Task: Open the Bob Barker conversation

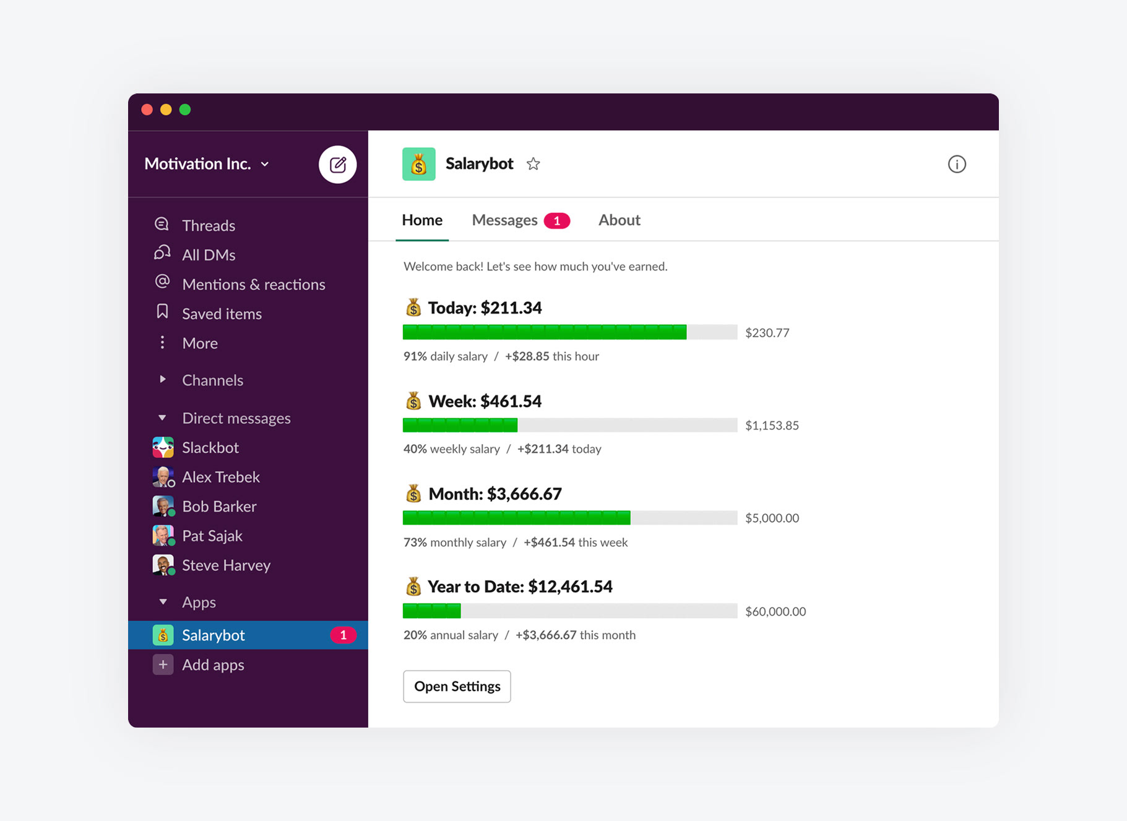Action: 219,506
